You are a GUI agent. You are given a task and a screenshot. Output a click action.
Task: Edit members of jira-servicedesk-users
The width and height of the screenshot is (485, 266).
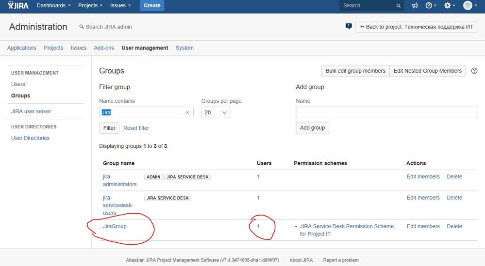pos(423,198)
